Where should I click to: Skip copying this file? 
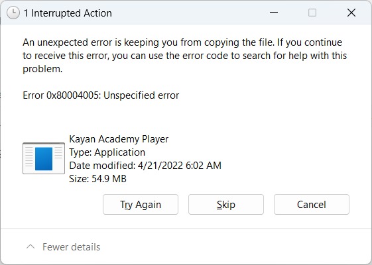point(226,204)
